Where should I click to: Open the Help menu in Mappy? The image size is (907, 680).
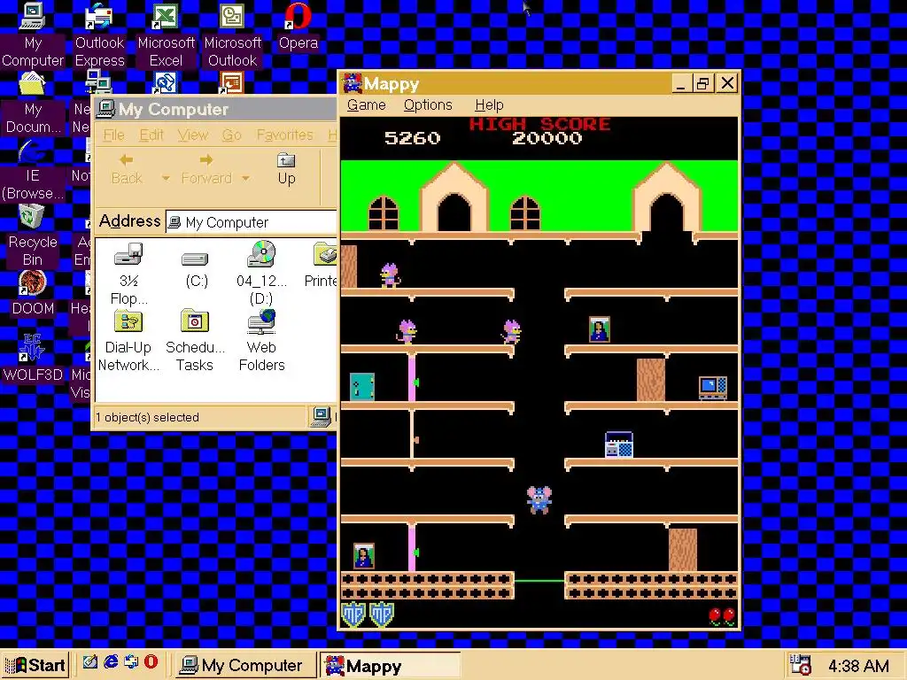pos(489,105)
